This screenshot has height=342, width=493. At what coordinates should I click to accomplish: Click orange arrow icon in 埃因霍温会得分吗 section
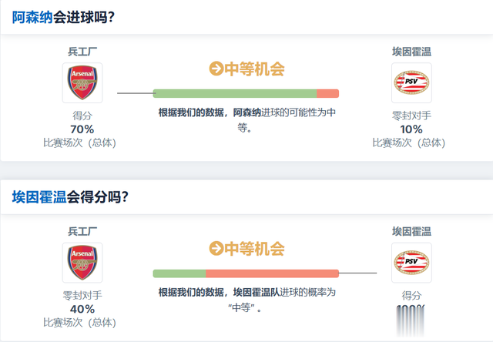[216, 249]
